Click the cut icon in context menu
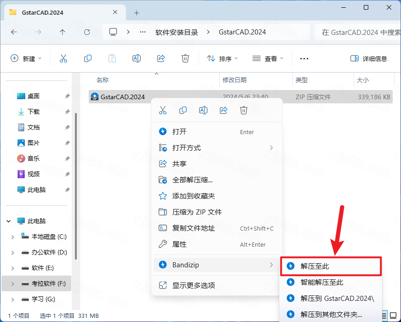The height and width of the screenshot is (322, 401). coord(162,110)
